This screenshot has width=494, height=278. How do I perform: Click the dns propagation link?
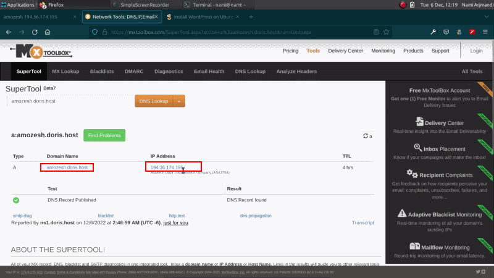pos(256,216)
